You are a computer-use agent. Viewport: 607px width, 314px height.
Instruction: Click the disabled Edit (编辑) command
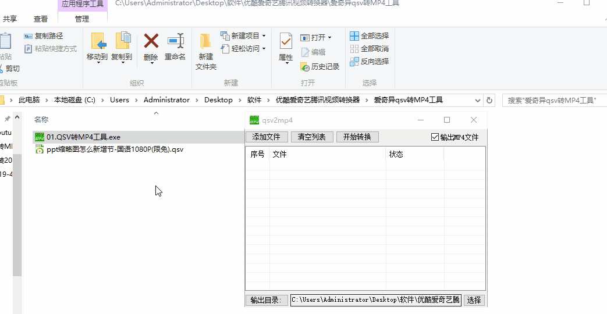[x=313, y=52]
